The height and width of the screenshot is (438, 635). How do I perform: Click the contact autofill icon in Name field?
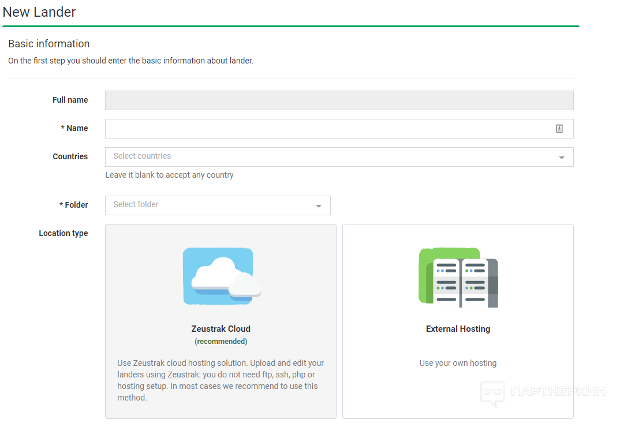pyautogui.click(x=559, y=129)
